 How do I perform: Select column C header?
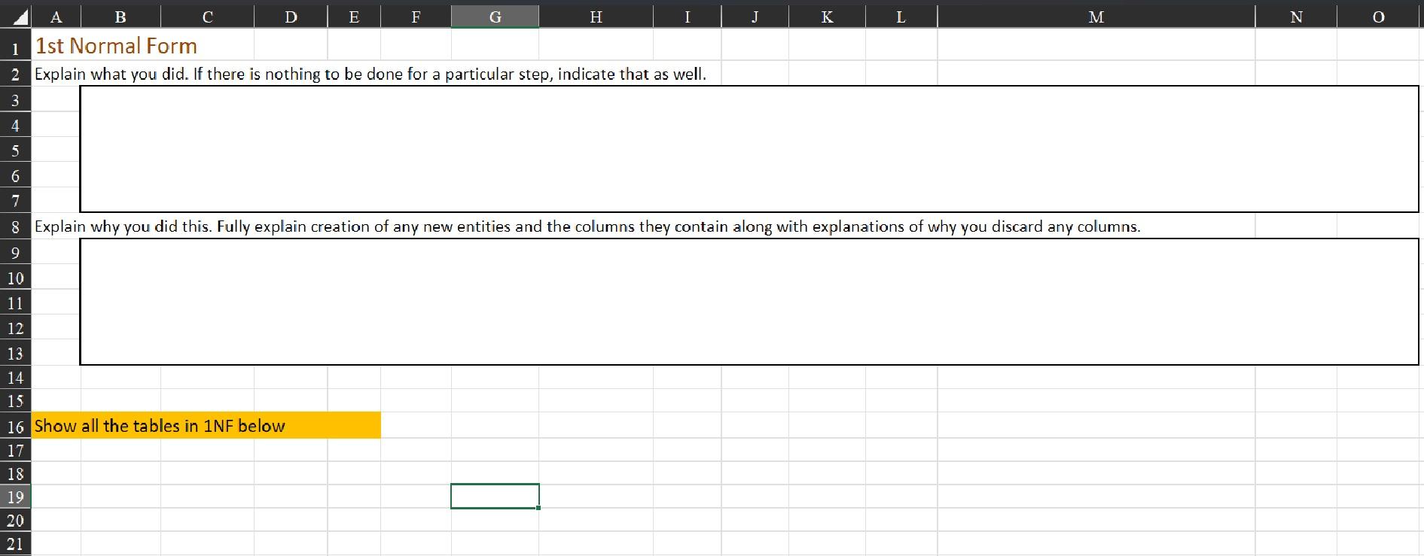208,17
